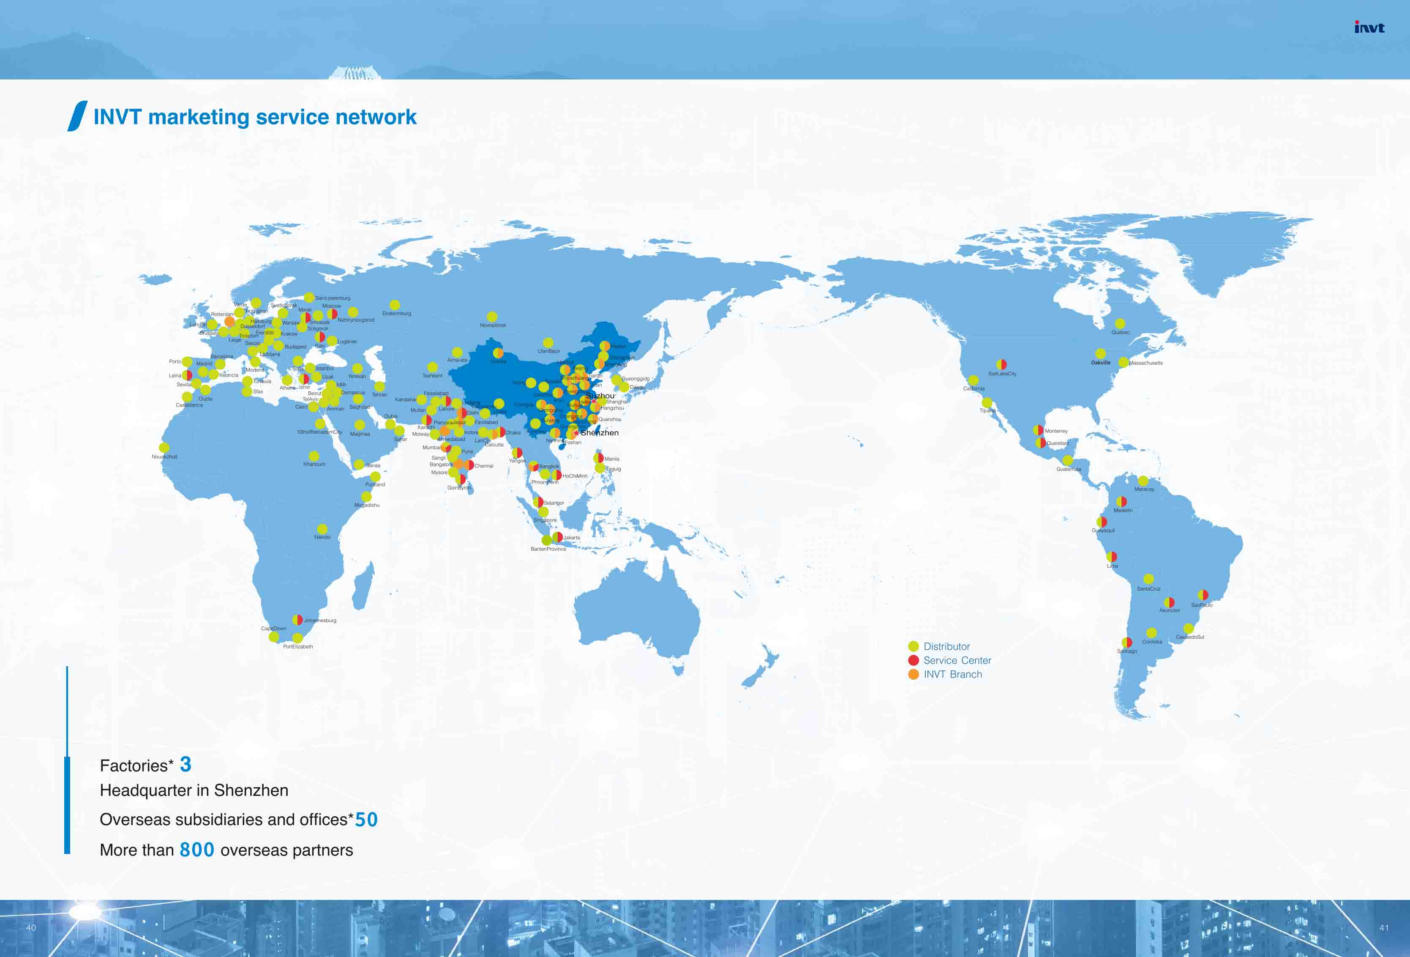This screenshot has width=1410, height=957.
Task: Select the Nairobi distributor dot
Action: pos(322,529)
